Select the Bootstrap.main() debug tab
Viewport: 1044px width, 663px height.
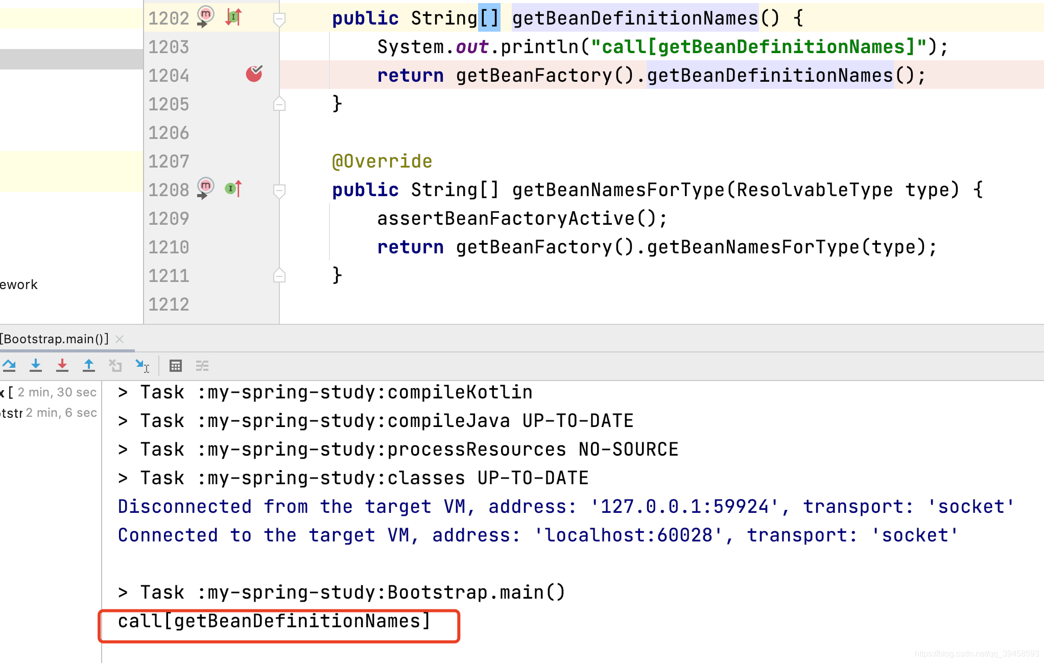(55, 339)
